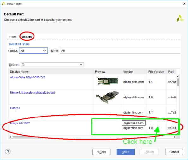Click file version 1.0 in Nexys A7-100T row
The image size is (188, 160).
[151, 128]
